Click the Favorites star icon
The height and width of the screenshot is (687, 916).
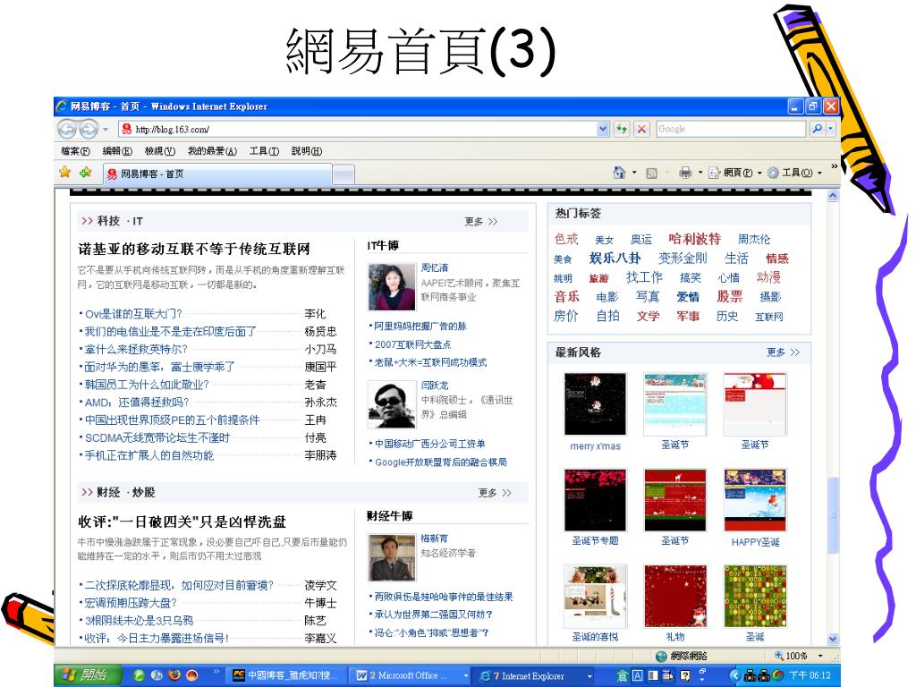tap(64, 173)
